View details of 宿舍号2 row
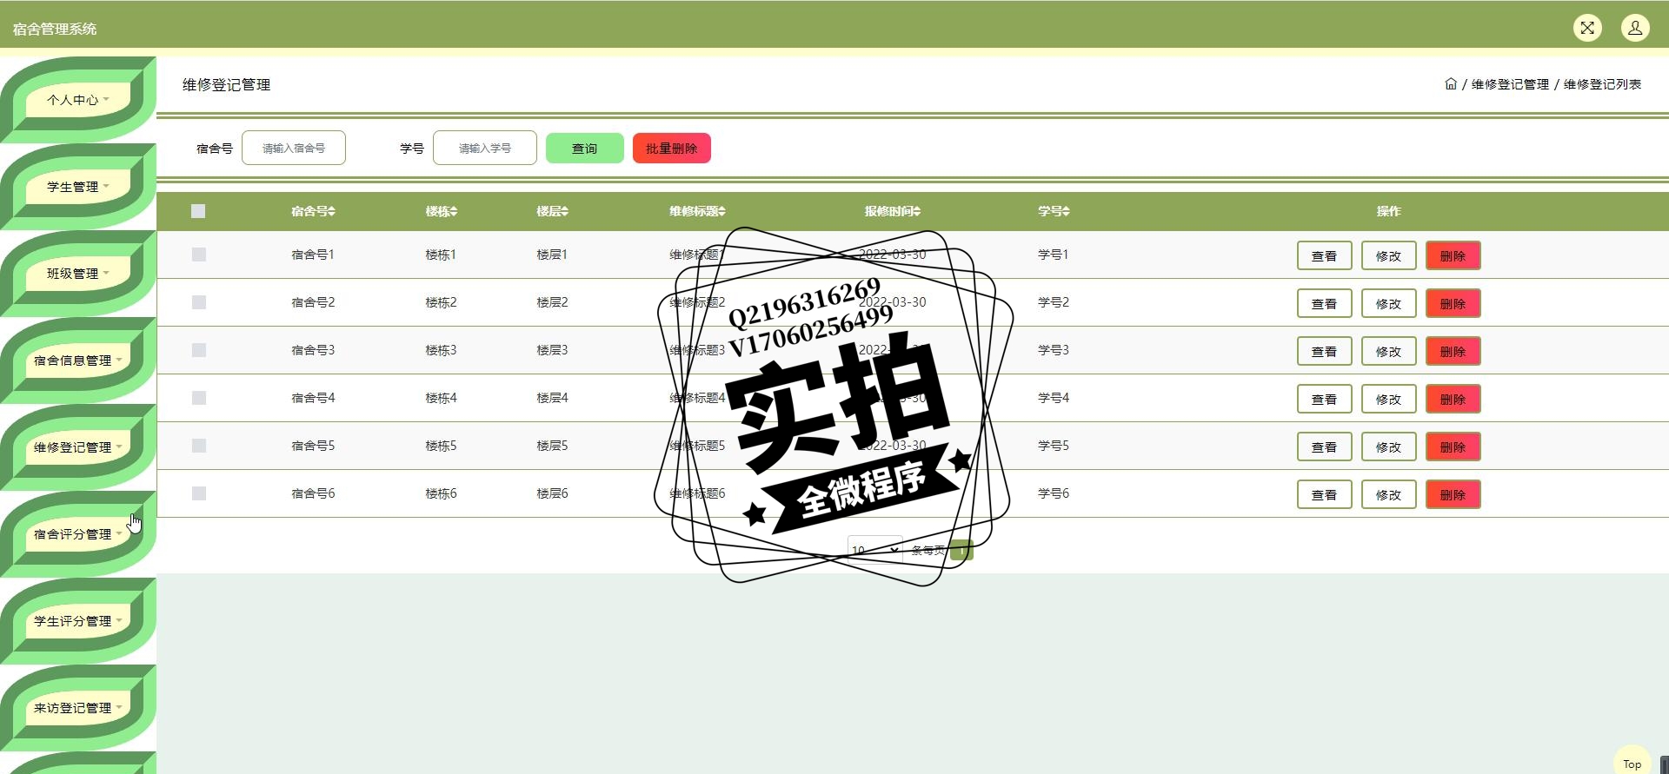This screenshot has width=1669, height=774. coord(1324,304)
